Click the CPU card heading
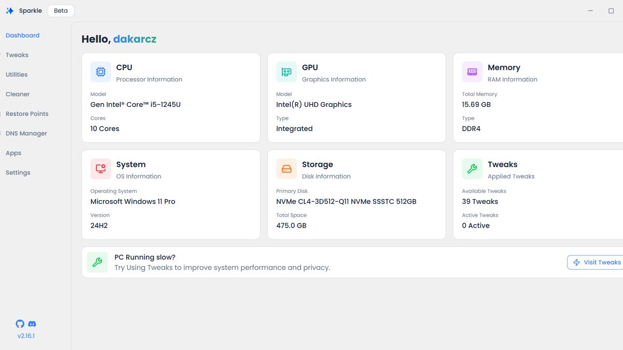The width and height of the screenshot is (623, 350). tap(124, 67)
